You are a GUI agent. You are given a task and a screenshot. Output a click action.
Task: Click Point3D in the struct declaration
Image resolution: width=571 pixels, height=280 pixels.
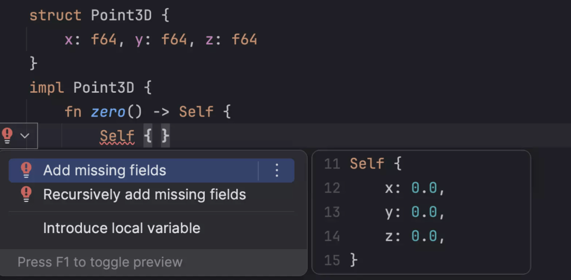121,15
